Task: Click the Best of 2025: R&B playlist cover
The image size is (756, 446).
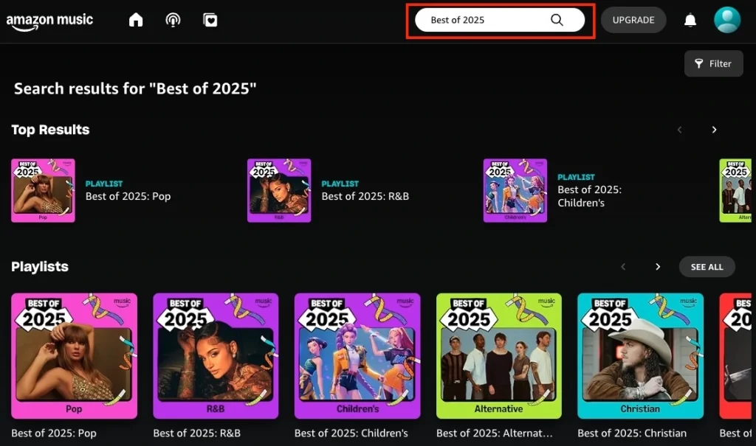Action: click(216, 356)
